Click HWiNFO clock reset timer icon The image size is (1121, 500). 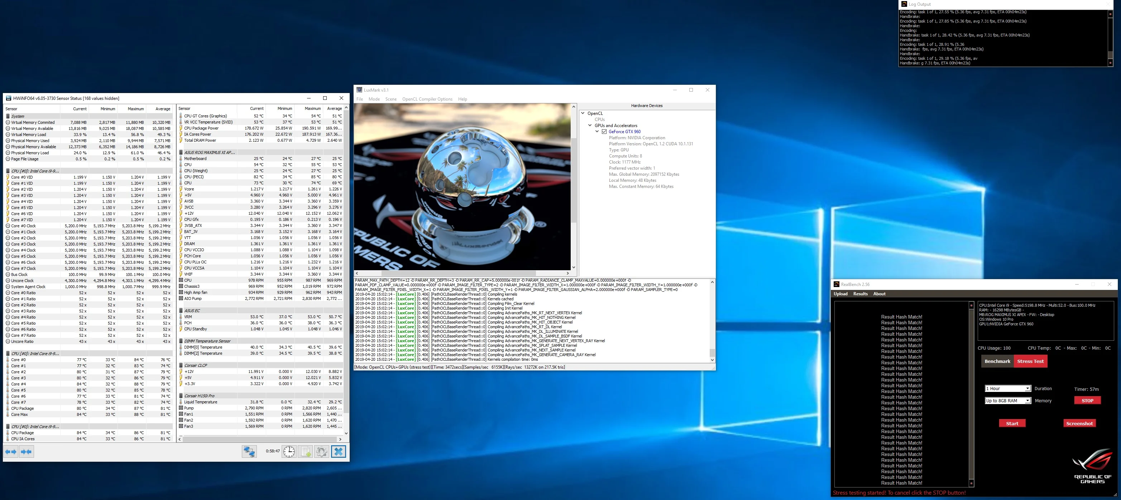point(289,452)
